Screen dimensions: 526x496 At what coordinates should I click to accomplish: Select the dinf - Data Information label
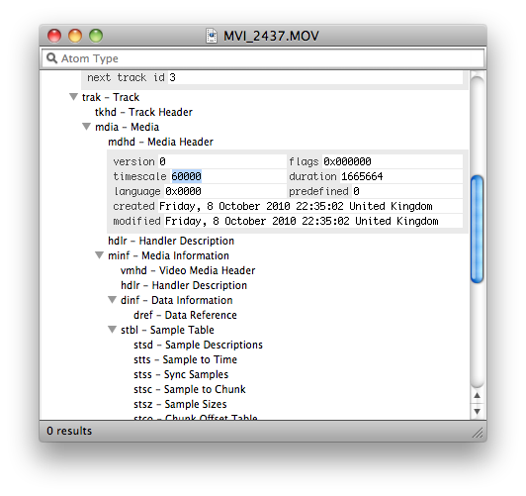(x=176, y=300)
